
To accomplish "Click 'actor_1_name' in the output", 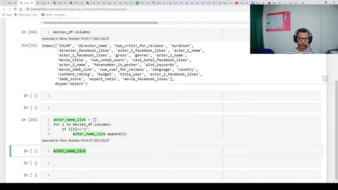I will click(170, 55).
